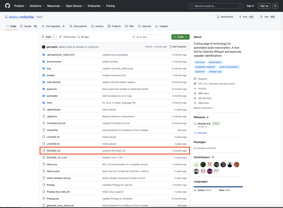Viewport: 283px width, 208px height.
Task: Click the fork icon in Fork button
Action: click(240, 17)
